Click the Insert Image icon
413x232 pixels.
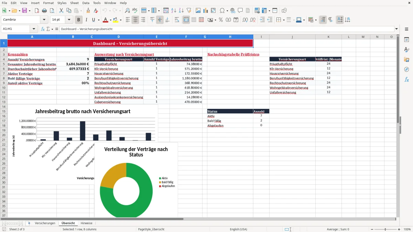[198, 11]
